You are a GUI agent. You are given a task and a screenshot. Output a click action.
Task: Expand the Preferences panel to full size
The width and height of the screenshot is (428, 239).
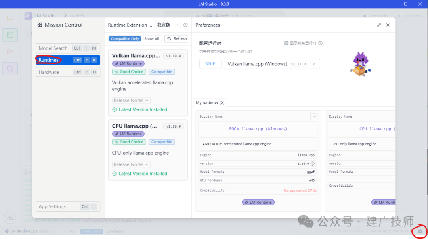379,25
